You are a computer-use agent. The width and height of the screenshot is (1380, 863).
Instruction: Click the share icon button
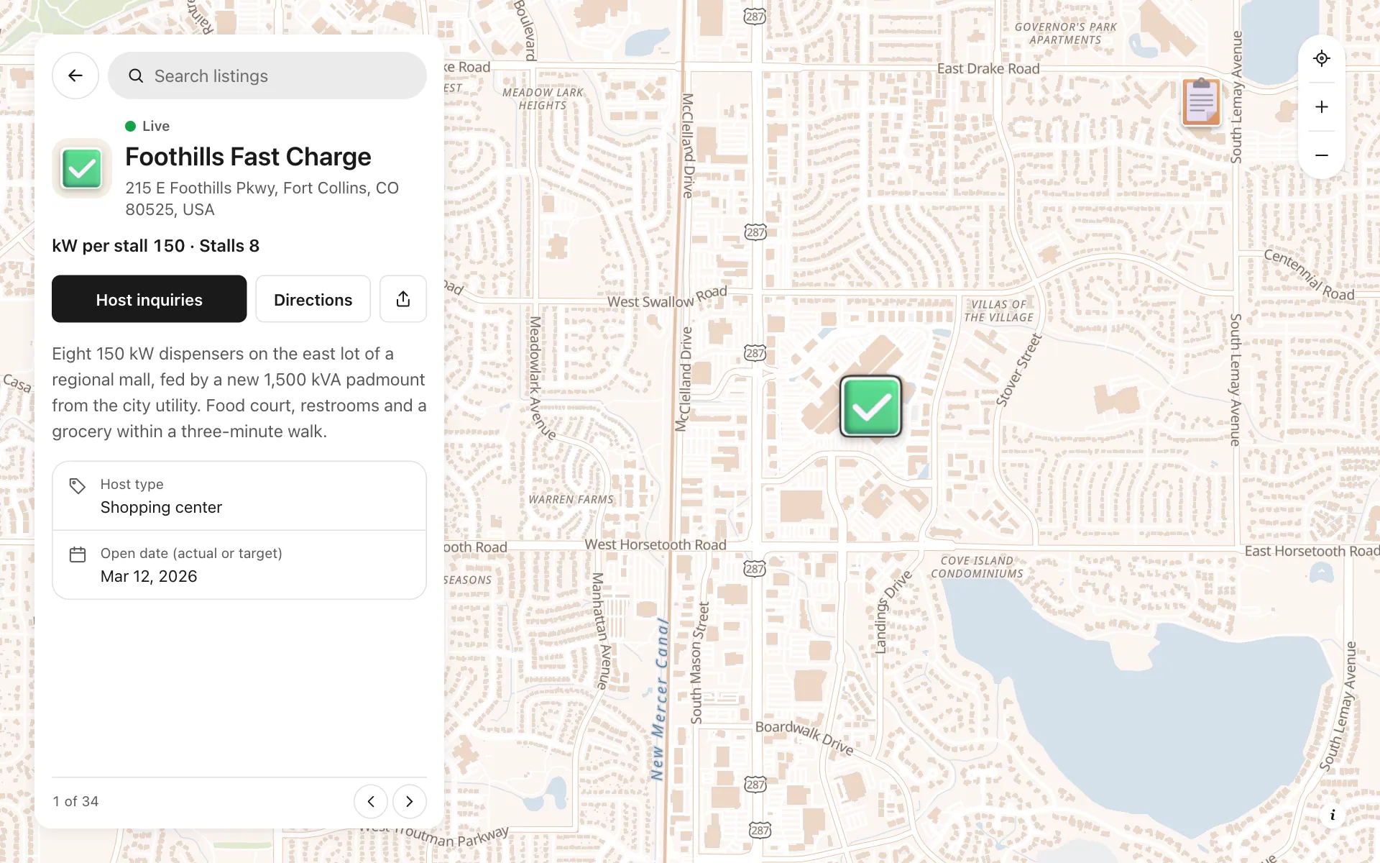tap(403, 299)
